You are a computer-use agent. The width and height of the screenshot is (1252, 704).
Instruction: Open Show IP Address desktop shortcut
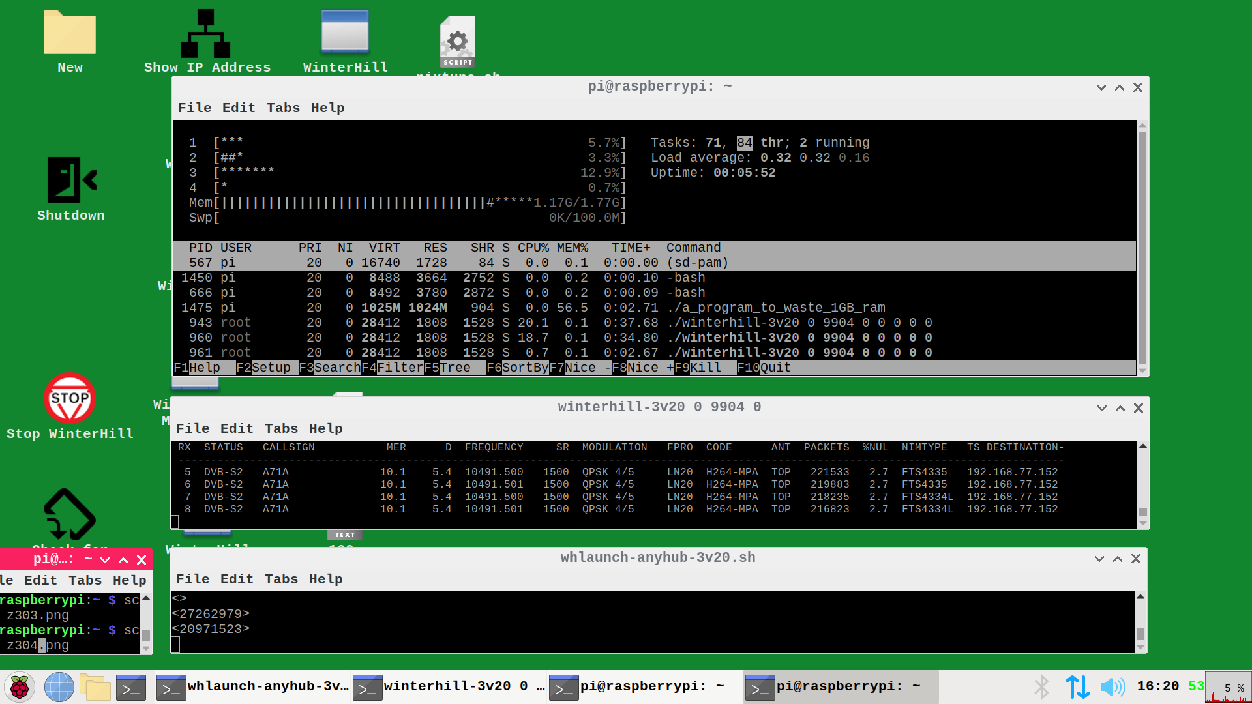click(x=207, y=40)
